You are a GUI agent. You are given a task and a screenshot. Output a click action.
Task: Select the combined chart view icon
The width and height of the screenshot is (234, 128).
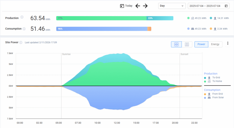click(x=176, y=44)
